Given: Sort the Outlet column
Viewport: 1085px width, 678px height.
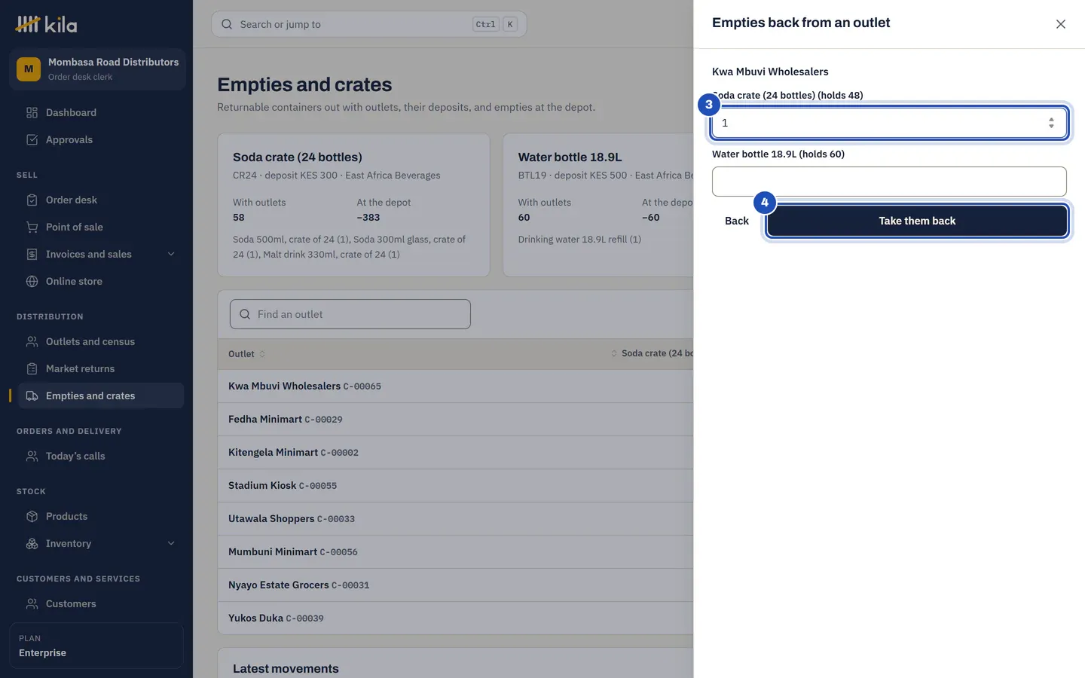Looking at the screenshot, I should tap(246, 354).
